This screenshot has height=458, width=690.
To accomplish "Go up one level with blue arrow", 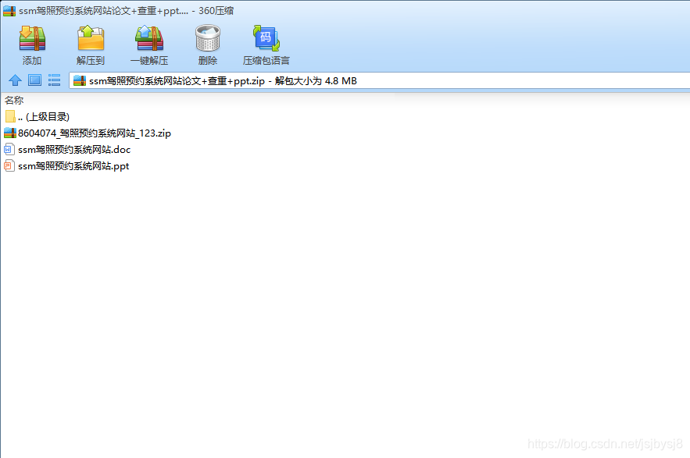I will pyautogui.click(x=15, y=80).
